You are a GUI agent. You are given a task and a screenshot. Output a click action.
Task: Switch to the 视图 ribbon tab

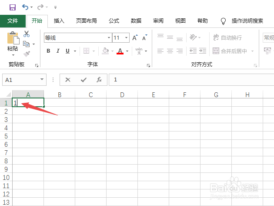click(180, 21)
